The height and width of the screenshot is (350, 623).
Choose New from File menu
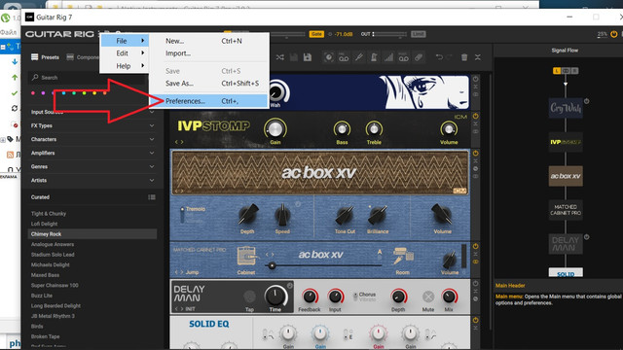pos(209,41)
